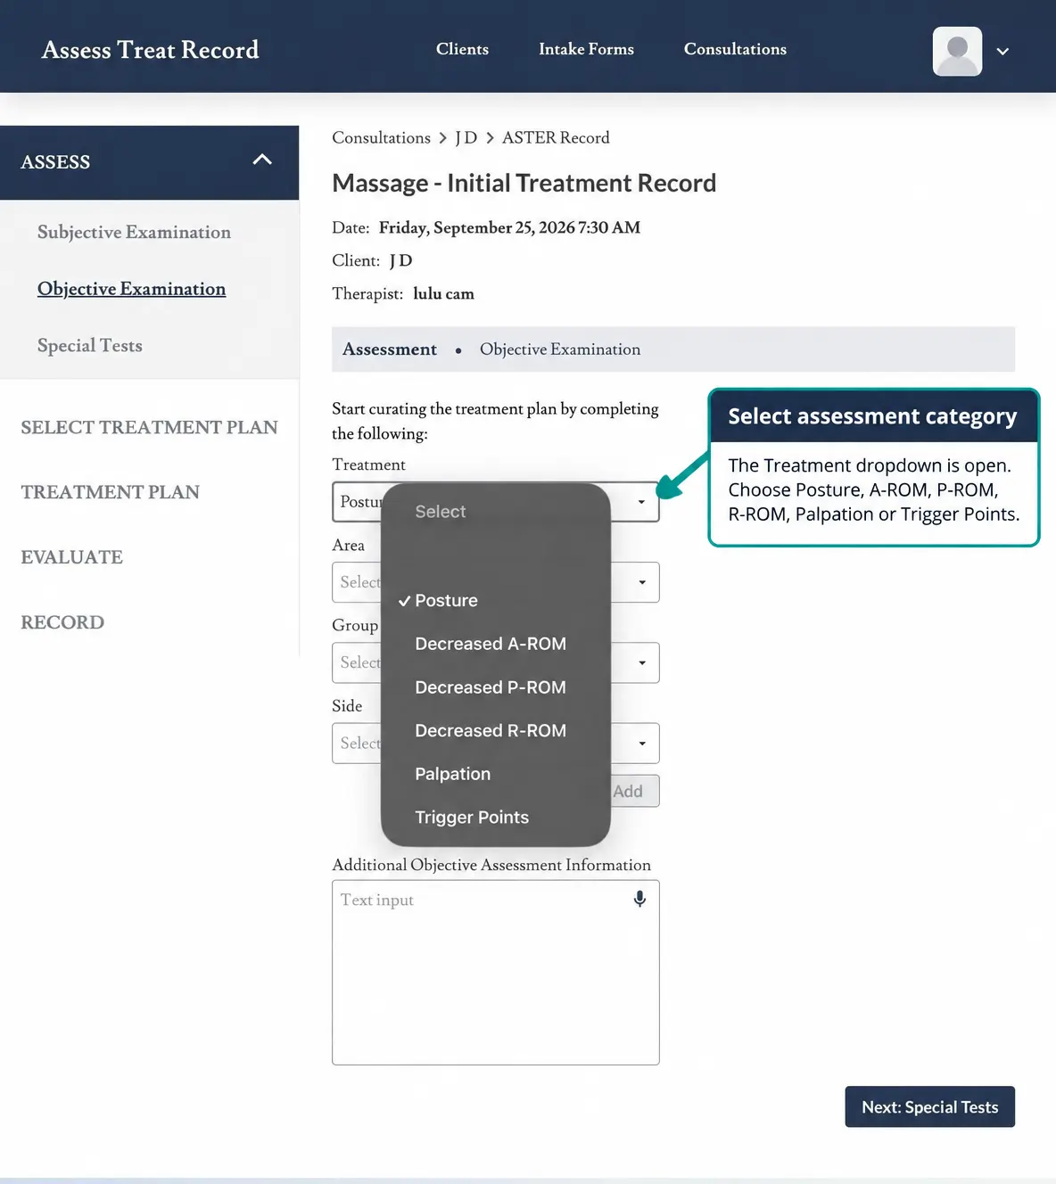Open Special Tests in sidebar
1056x1184 pixels.
pyautogui.click(x=90, y=345)
